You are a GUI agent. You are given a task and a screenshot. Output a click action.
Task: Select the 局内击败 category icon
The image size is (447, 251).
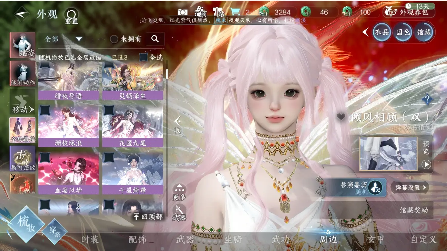tap(22, 159)
